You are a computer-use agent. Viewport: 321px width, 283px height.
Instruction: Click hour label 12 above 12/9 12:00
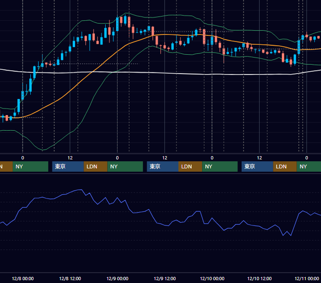tap(165, 158)
